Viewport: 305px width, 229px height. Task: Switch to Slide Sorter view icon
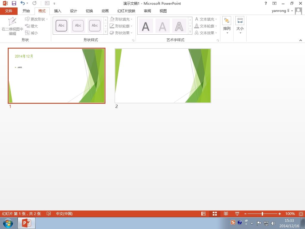tap(215, 213)
